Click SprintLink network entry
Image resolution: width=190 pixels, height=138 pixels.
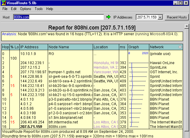[158, 67]
